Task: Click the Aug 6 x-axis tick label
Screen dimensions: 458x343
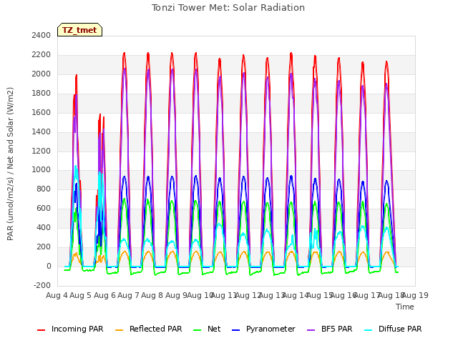Action: pos(104,295)
